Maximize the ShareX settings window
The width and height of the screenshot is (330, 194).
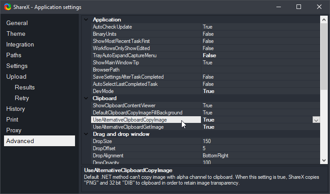coord(299,7)
